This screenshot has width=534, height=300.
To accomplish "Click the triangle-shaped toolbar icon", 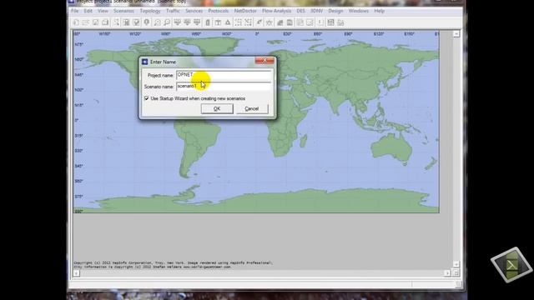I will pos(228,22).
